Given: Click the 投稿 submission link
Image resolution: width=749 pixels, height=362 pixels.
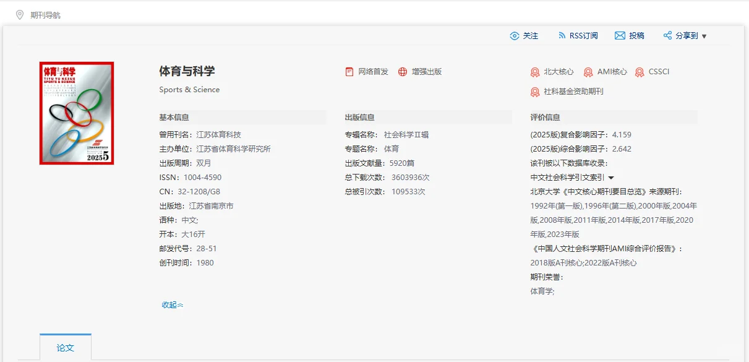Looking at the screenshot, I should coord(635,35).
